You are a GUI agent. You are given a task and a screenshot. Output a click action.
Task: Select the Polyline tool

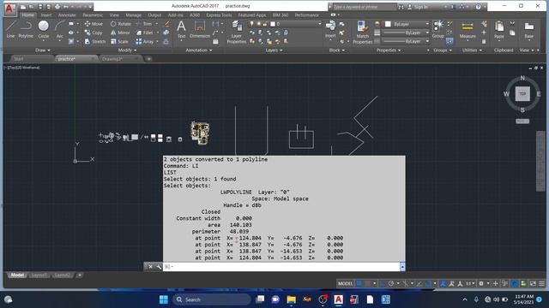point(26,29)
